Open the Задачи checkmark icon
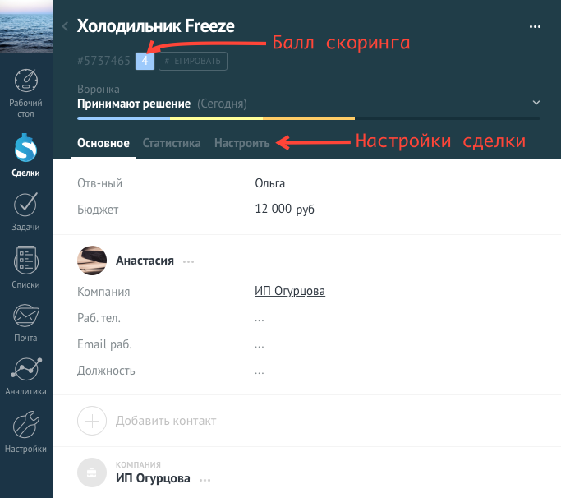This screenshot has width=561, height=498. pos(25,205)
